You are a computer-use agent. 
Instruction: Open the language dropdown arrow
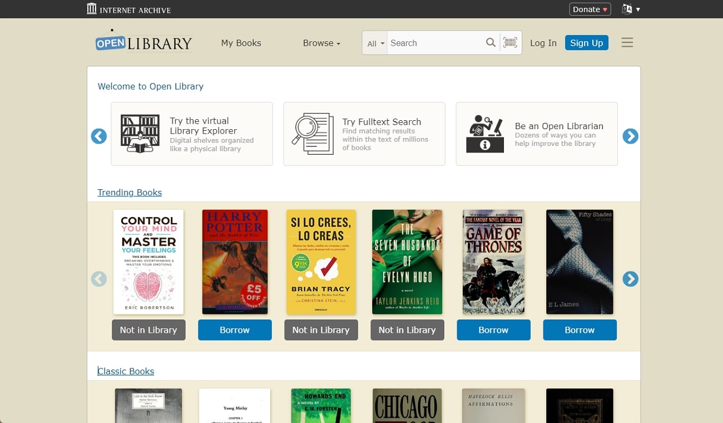638,9
